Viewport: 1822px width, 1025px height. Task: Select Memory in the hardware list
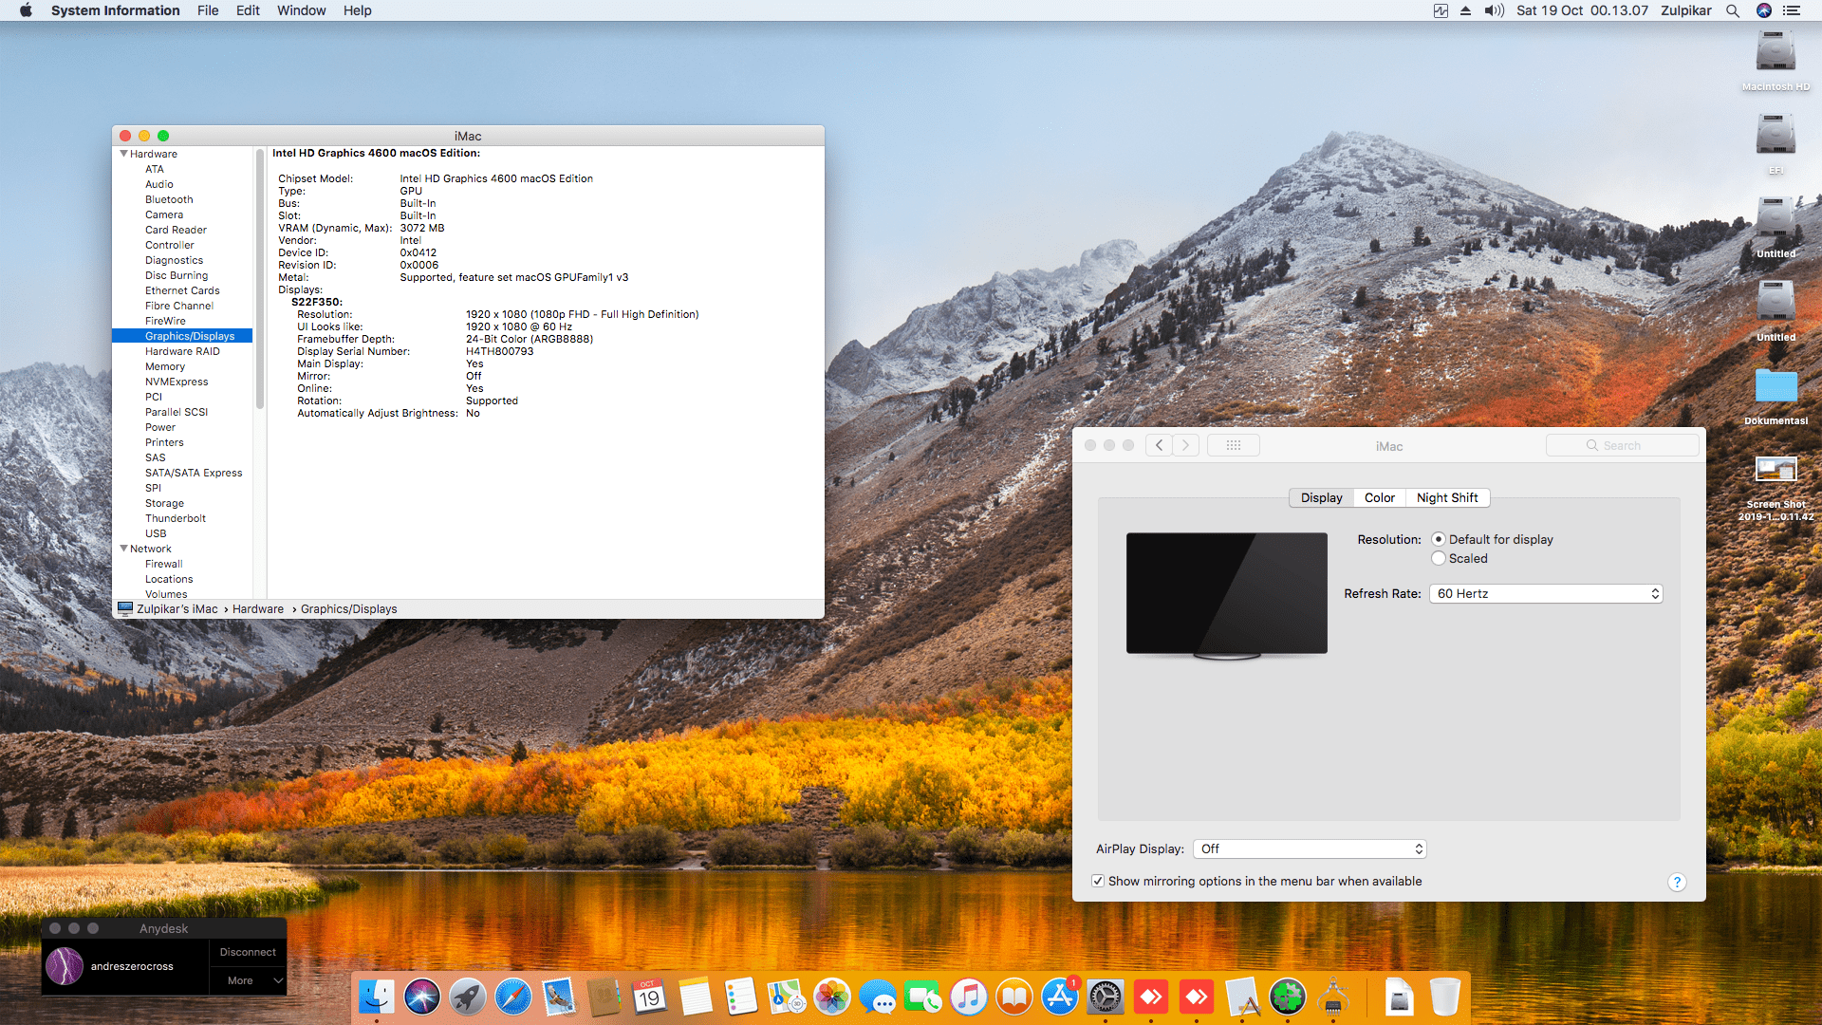coord(165,366)
